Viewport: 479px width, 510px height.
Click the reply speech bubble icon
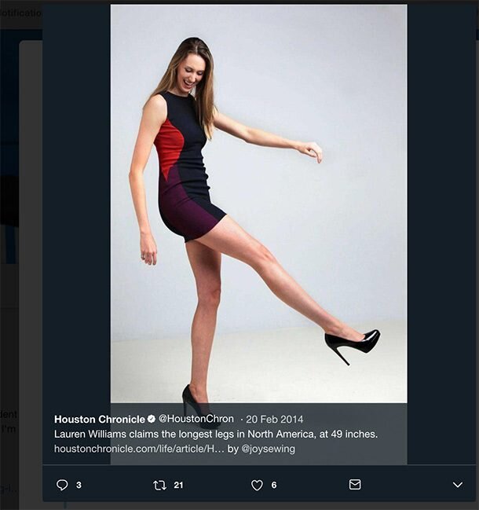[x=62, y=485]
